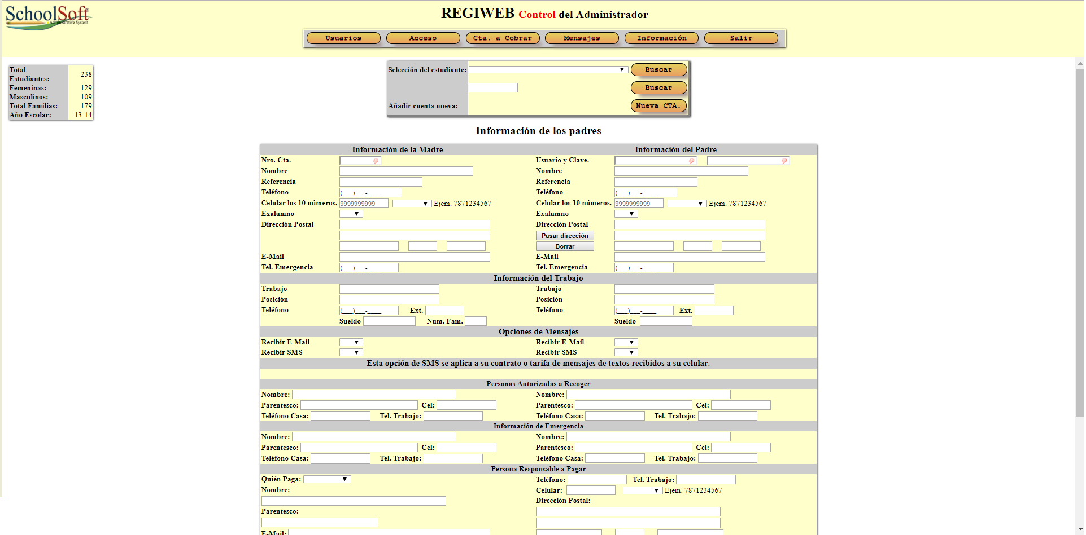
Task: Click the Nro. Cta. input field
Action: point(360,161)
